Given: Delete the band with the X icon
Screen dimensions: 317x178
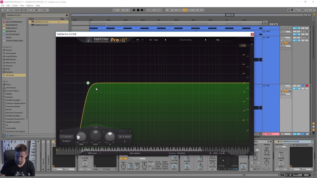Looking at the screenshot, I should 130,131.
